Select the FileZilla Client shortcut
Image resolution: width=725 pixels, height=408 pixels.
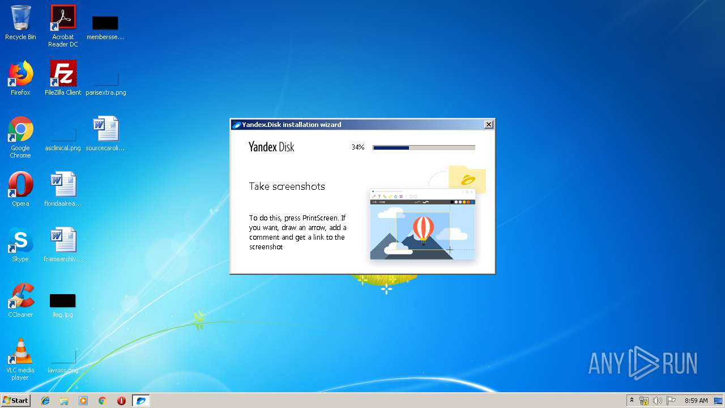point(63,78)
